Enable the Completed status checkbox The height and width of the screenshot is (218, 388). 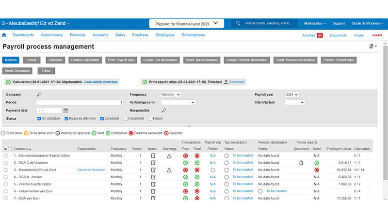(x=126, y=119)
